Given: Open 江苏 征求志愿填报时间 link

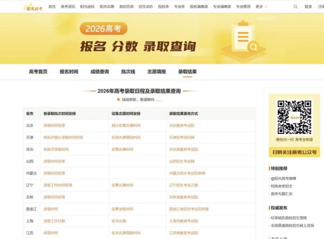Looking at the screenshot, I should point(126,233).
